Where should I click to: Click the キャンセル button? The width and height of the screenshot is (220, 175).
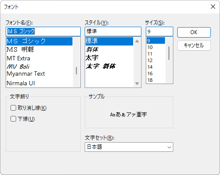tap(194, 45)
